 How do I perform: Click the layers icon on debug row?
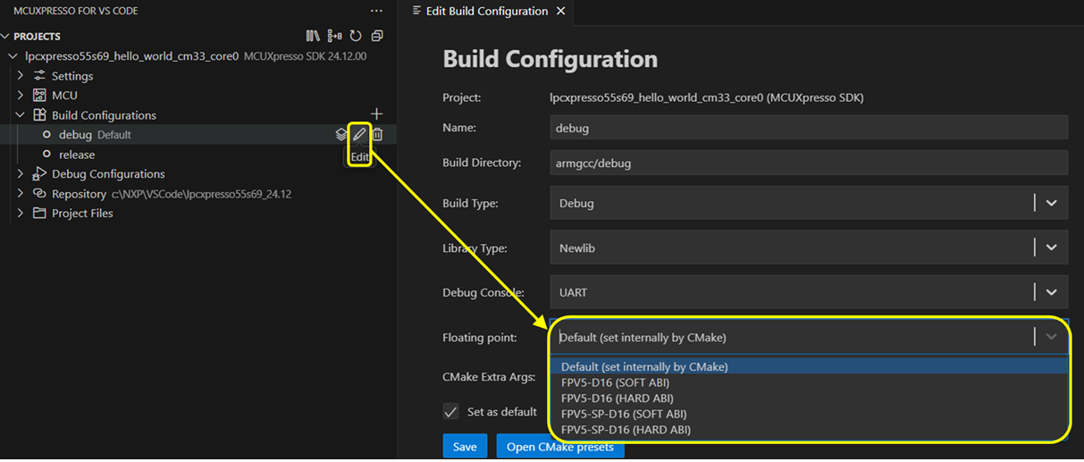(340, 135)
